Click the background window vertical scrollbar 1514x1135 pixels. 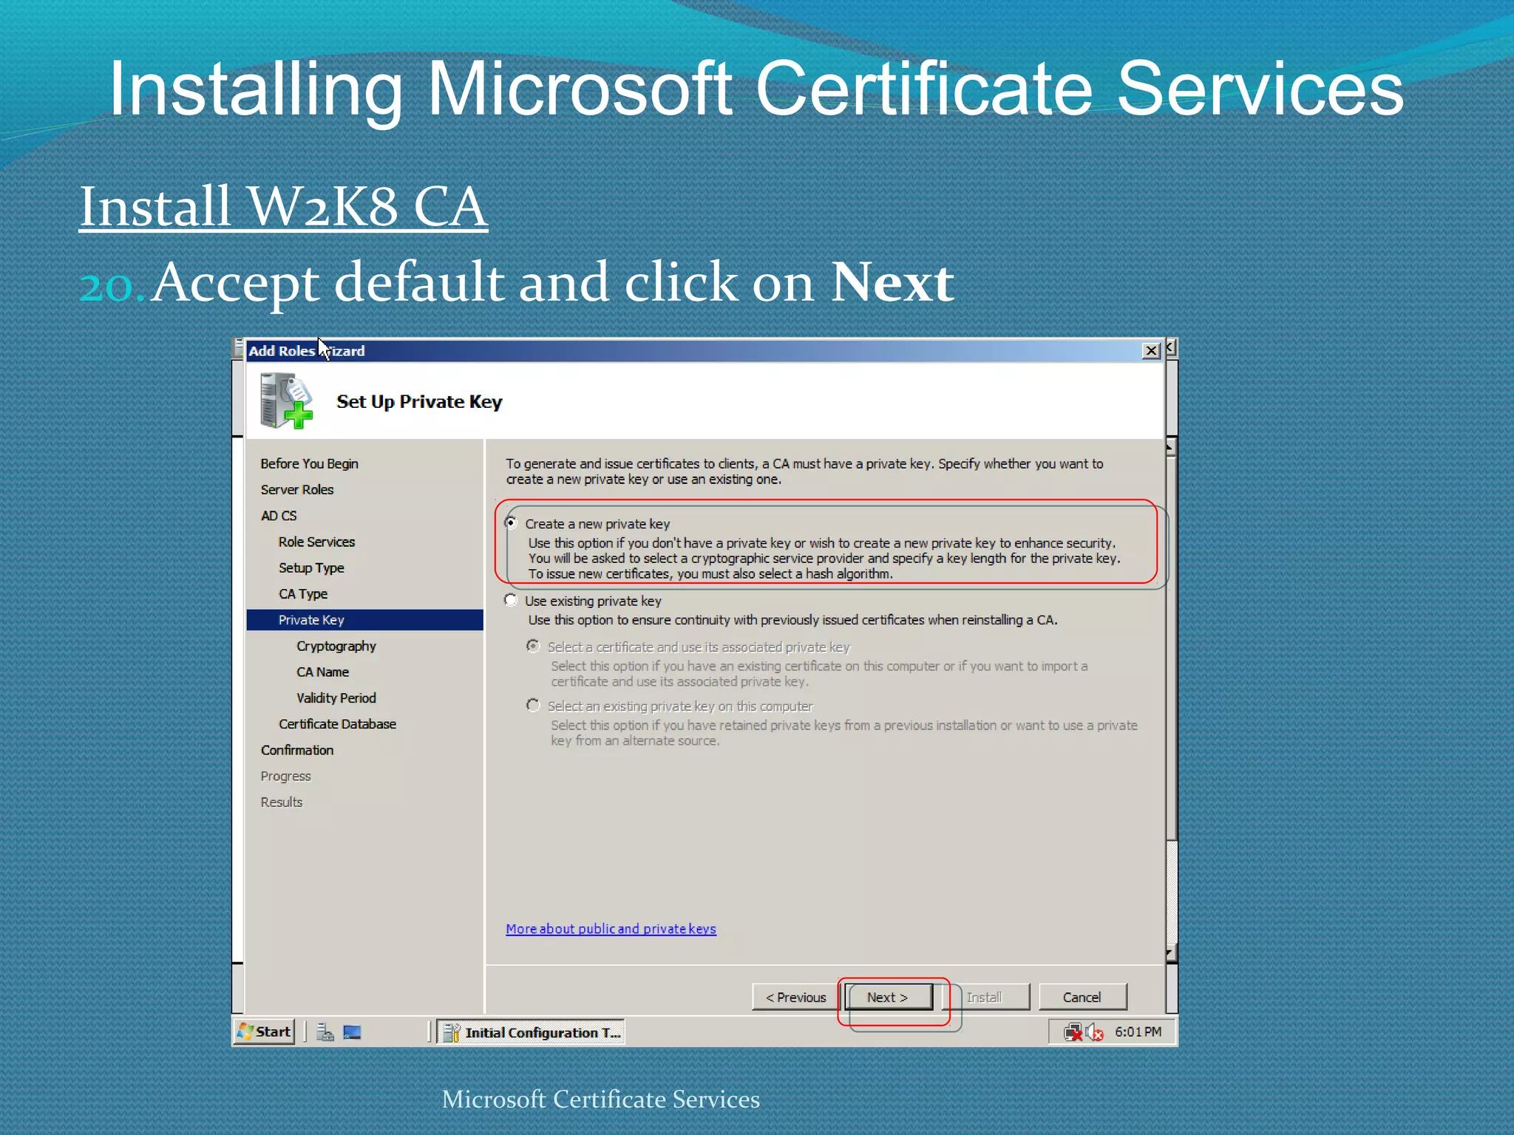(x=1172, y=700)
